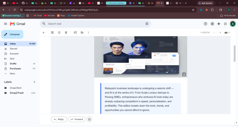Open the Google account avatar
Screen dimensions: 238x127
coord(233,24)
